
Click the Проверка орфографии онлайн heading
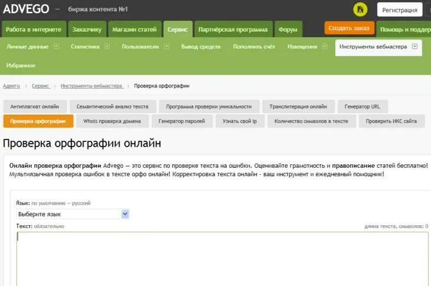coord(82,143)
